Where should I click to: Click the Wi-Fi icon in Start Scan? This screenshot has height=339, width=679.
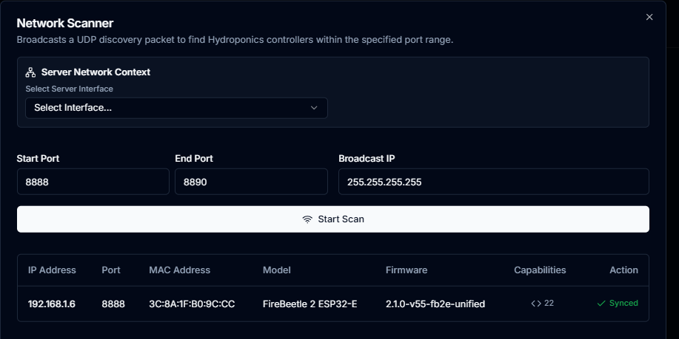pyautogui.click(x=307, y=219)
